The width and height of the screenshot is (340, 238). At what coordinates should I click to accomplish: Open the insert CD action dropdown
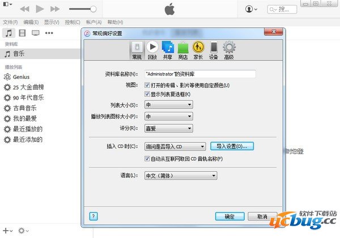coord(175,147)
